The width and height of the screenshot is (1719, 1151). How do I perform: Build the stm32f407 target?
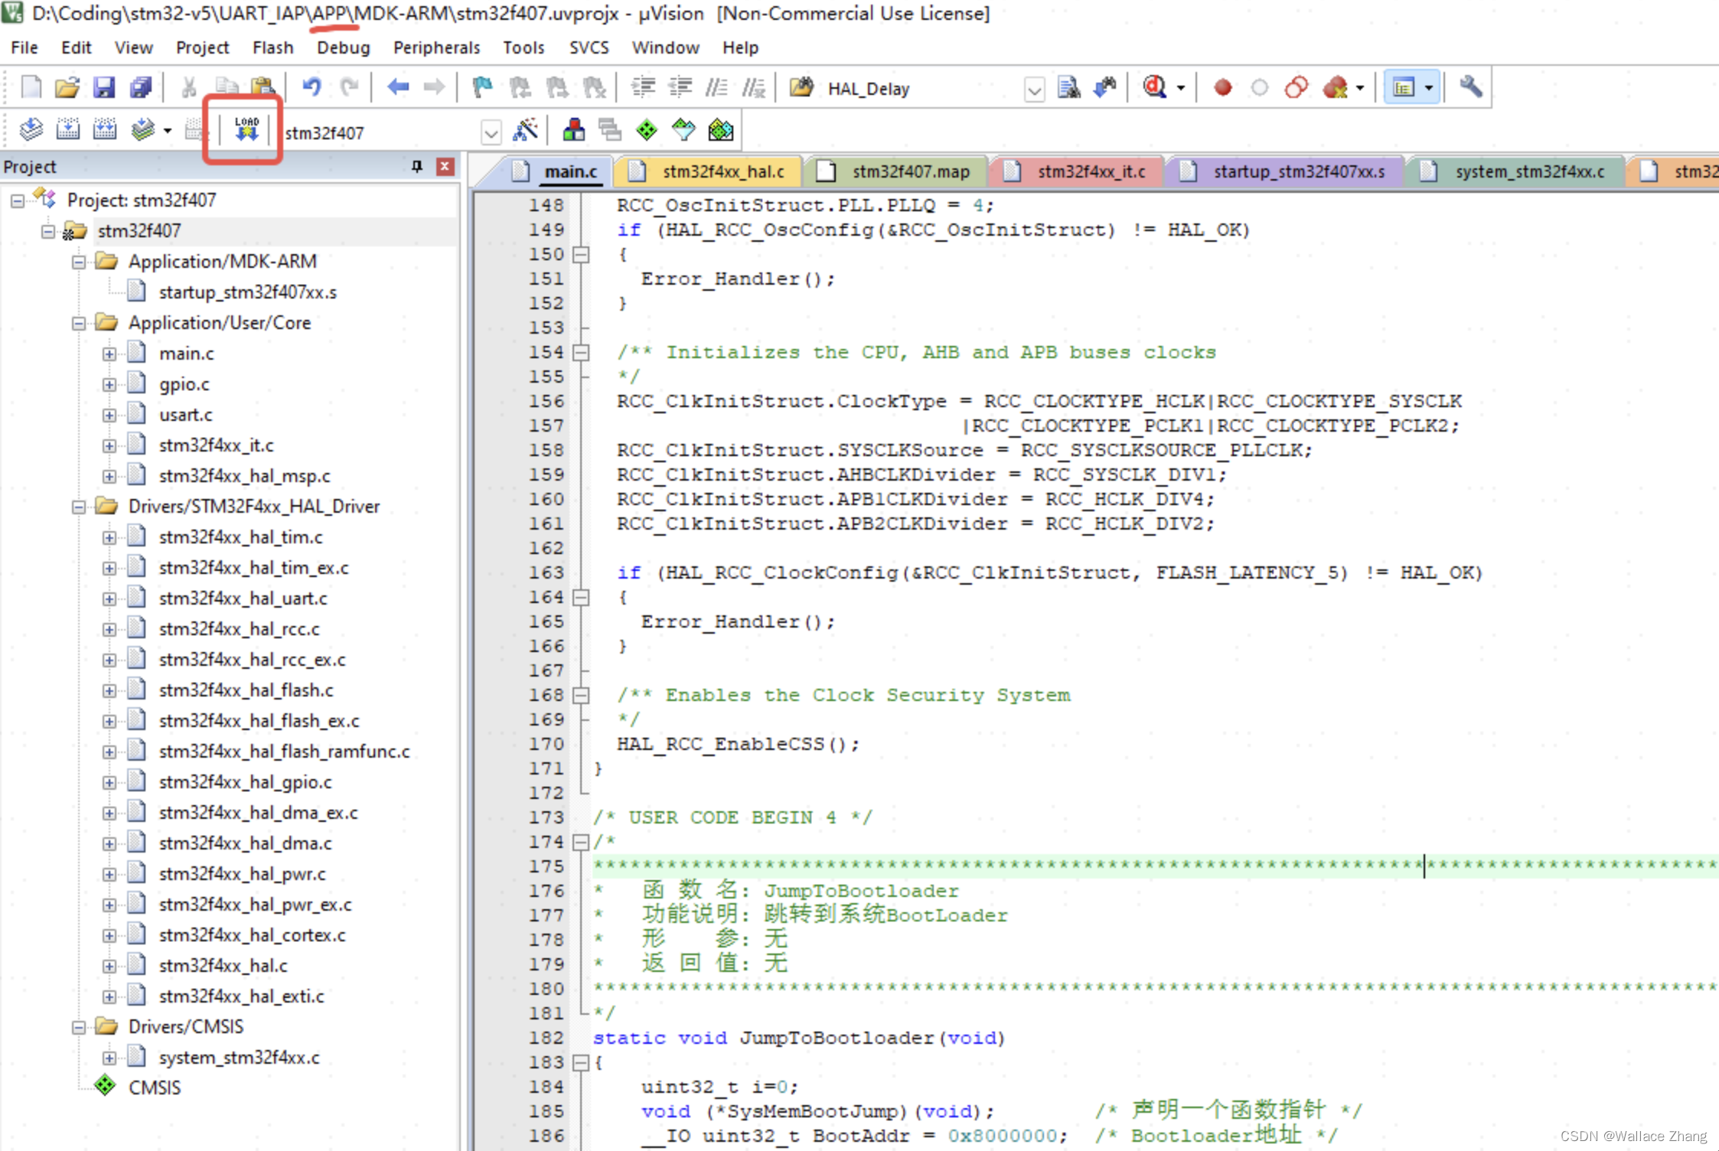click(67, 130)
